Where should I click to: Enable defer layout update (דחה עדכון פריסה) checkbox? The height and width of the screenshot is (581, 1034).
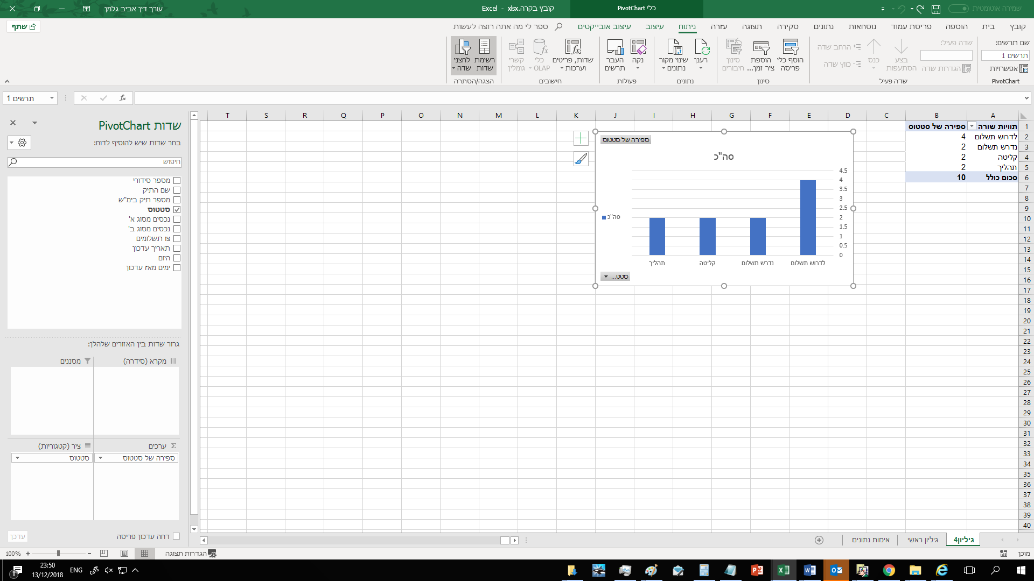click(176, 536)
